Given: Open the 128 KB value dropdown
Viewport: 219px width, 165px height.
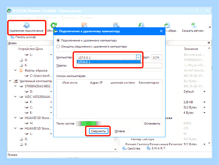Looking at the screenshot, I should pyautogui.click(x=204, y=102).
